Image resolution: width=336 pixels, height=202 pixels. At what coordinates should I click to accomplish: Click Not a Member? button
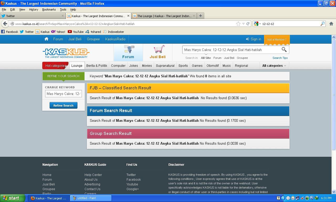(x=277, y=39)
